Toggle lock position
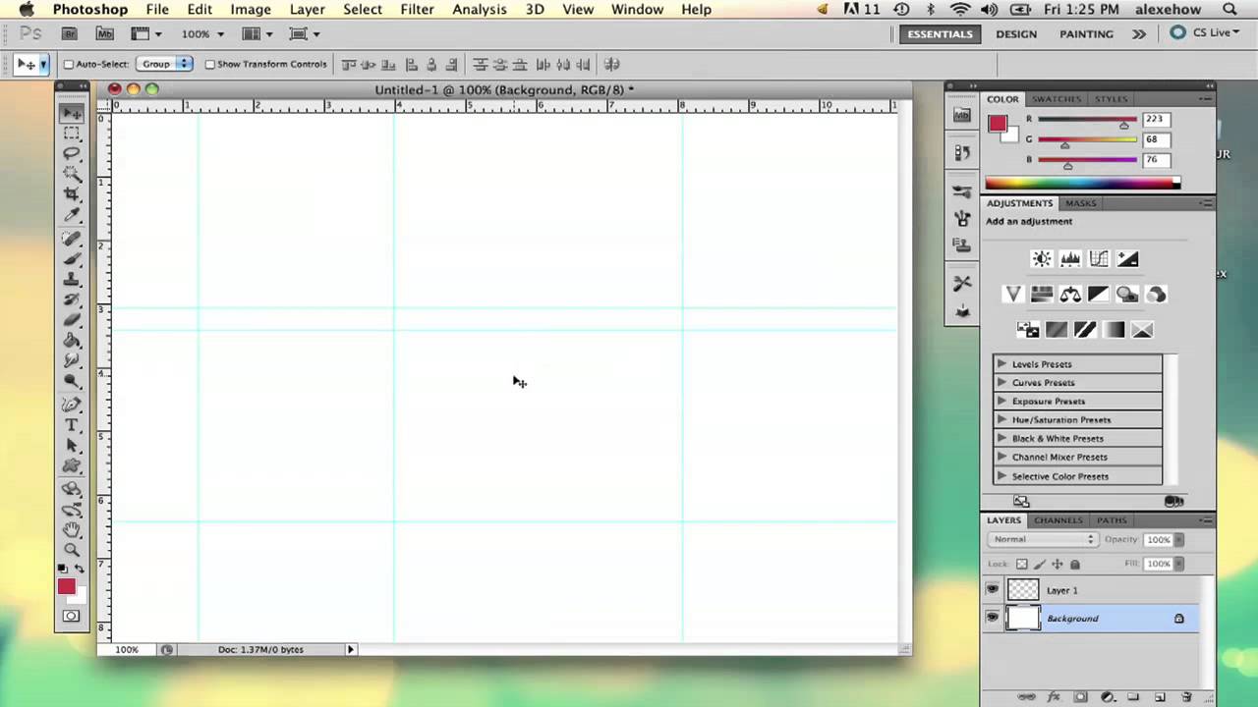This screenshot has width=1258, height=707. tap(1058, 565)
